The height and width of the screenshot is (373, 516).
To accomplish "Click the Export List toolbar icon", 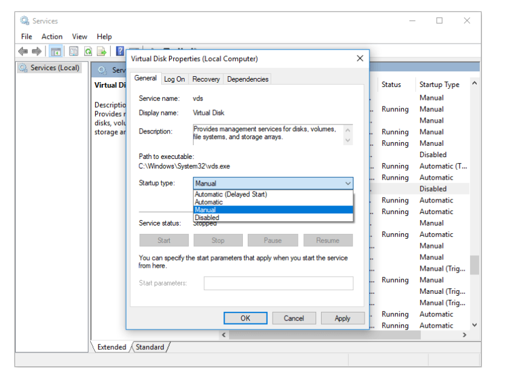I will (x=102, y=51).
